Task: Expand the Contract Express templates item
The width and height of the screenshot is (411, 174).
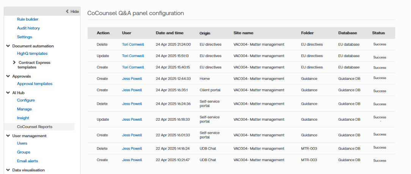Action: pyautogui.click(x=14, y=62)
